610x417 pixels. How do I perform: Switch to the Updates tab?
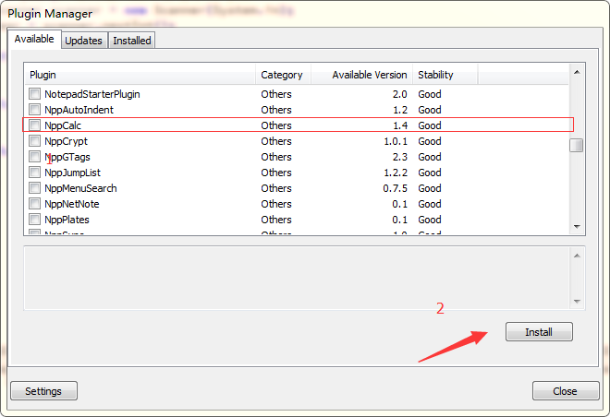[x=83, y=41]
